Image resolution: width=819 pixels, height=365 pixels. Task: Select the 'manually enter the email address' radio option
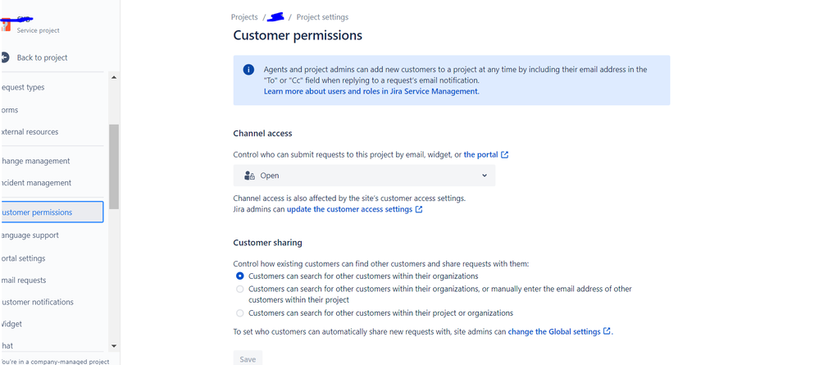point(240,289)
